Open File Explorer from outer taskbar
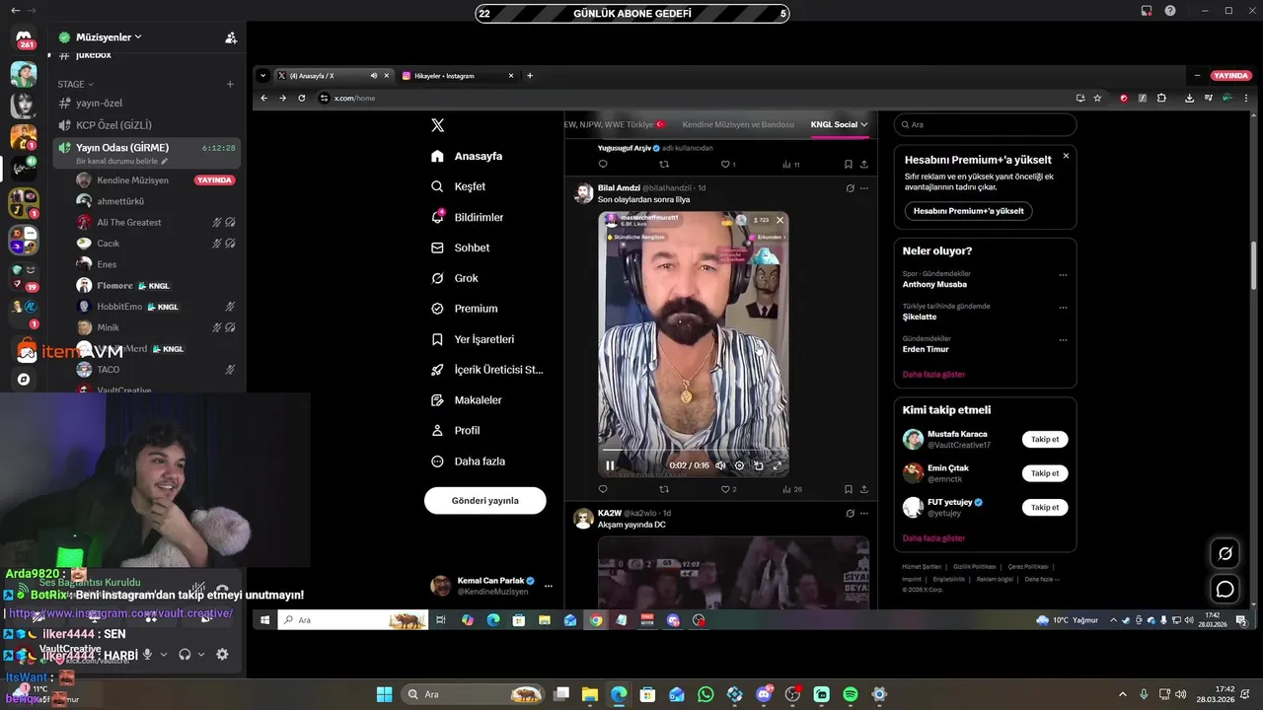 coord(589,694)
